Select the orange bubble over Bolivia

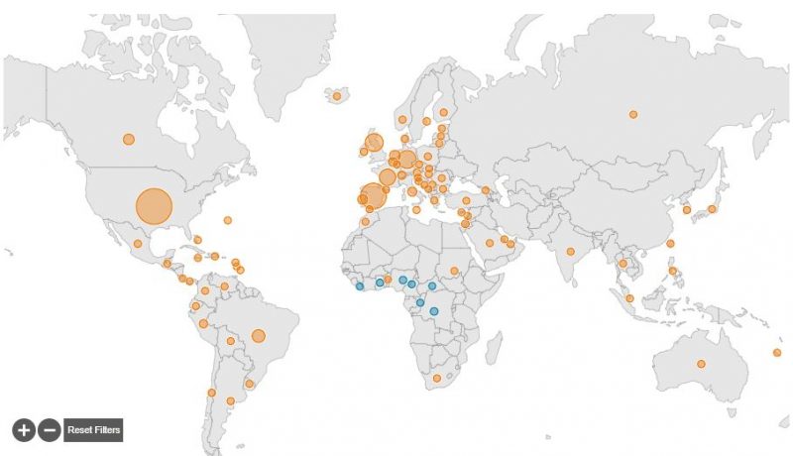click(x=231, y=341)
